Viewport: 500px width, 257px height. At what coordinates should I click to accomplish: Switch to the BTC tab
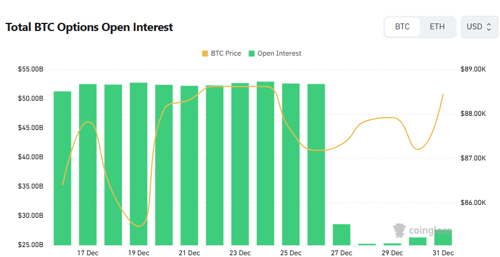[402, 27]
